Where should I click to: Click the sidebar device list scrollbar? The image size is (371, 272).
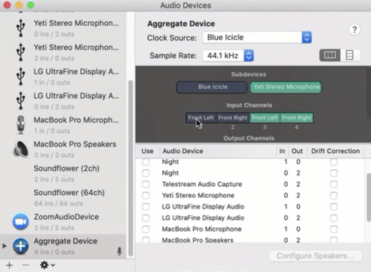(x=131, y=169)
